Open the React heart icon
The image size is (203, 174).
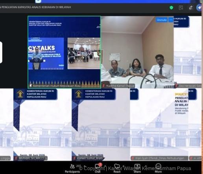point(117,168)
